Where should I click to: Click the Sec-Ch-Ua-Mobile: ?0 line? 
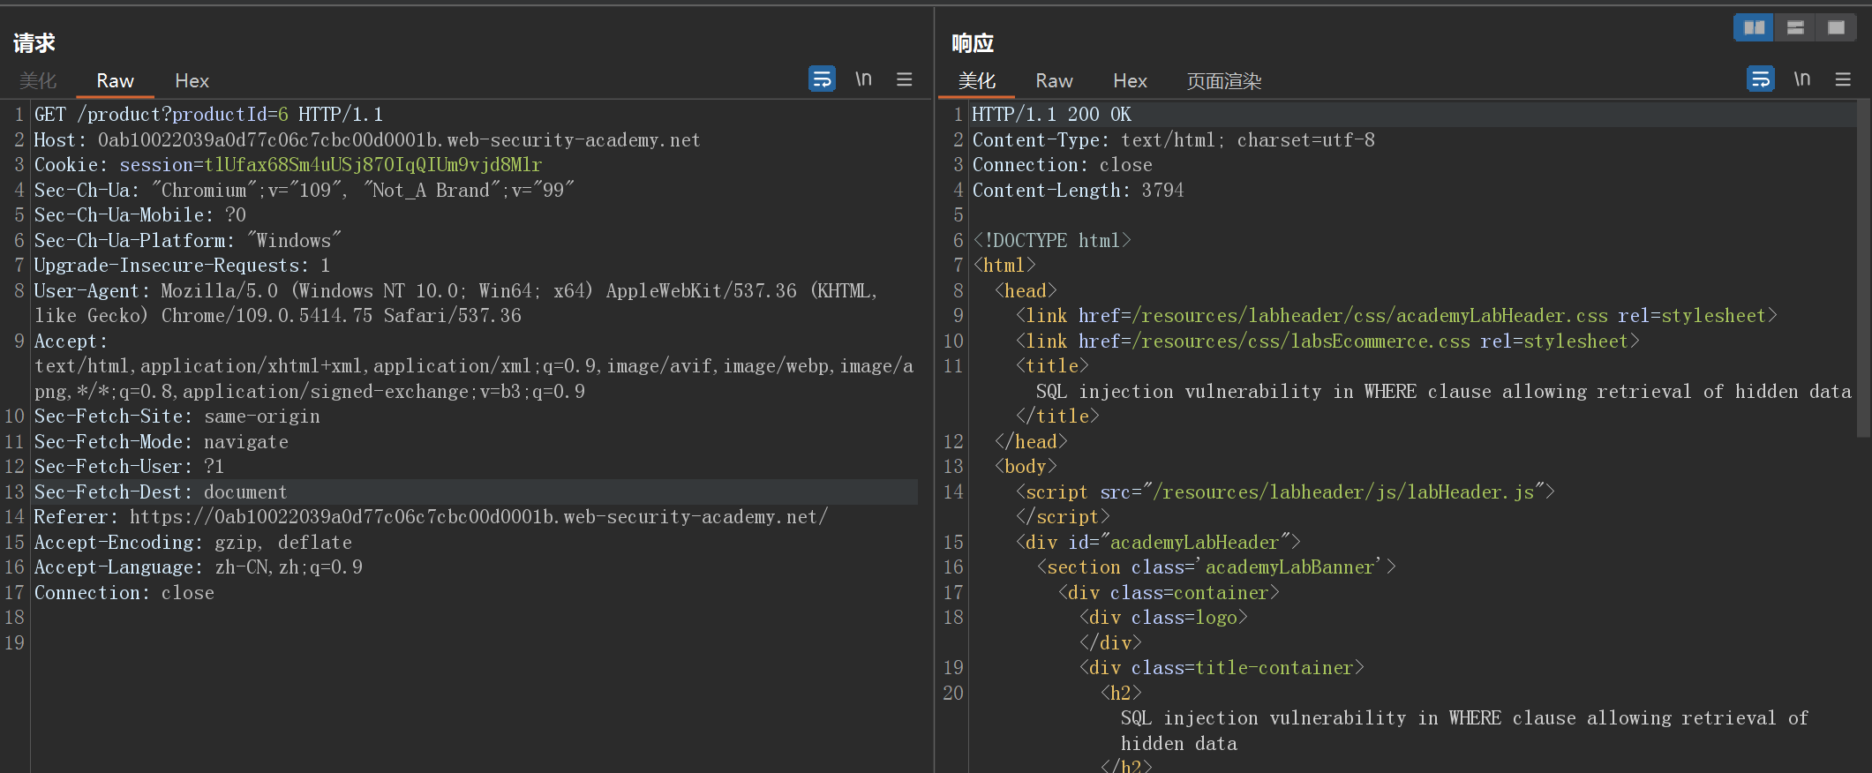(140, 215)
